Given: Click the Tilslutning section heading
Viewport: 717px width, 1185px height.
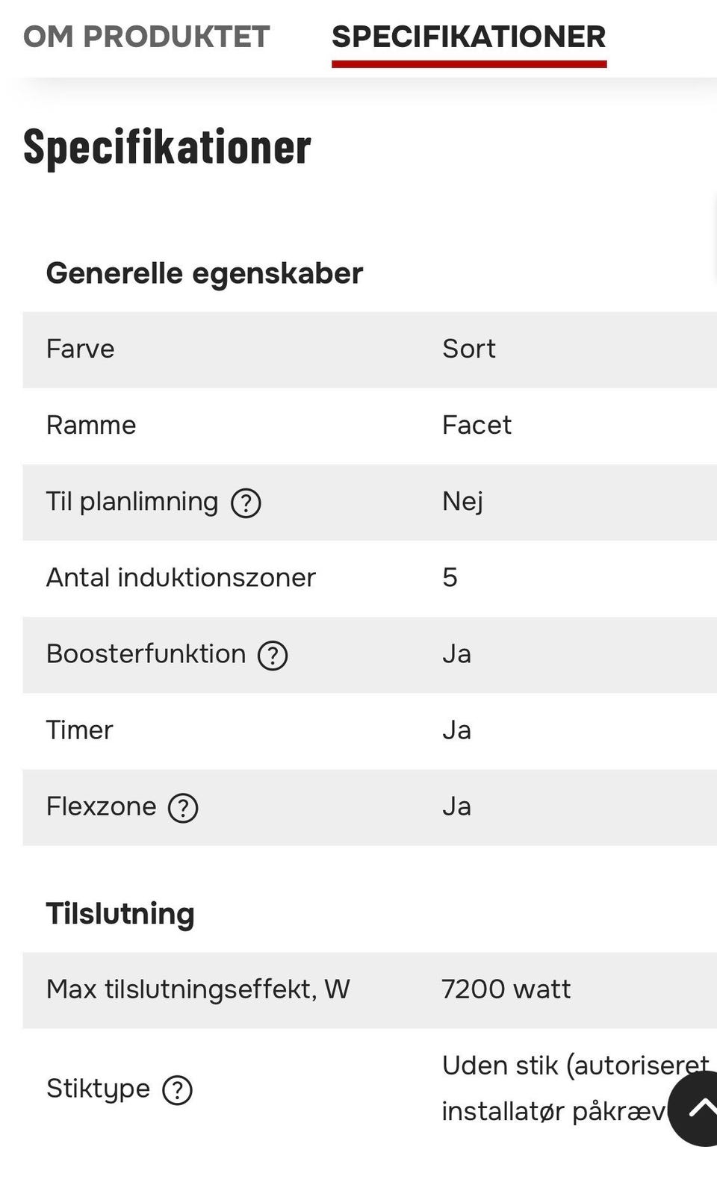Looking at the screenshot, I should tap(120, 913).
